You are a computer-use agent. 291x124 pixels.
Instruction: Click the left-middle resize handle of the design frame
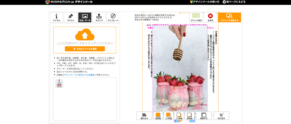[x=142, y=64]
